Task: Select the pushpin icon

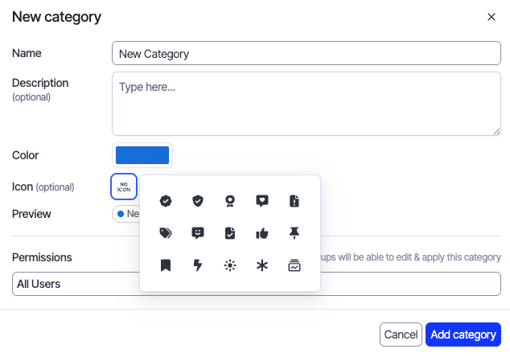Action: click(294, 233)
